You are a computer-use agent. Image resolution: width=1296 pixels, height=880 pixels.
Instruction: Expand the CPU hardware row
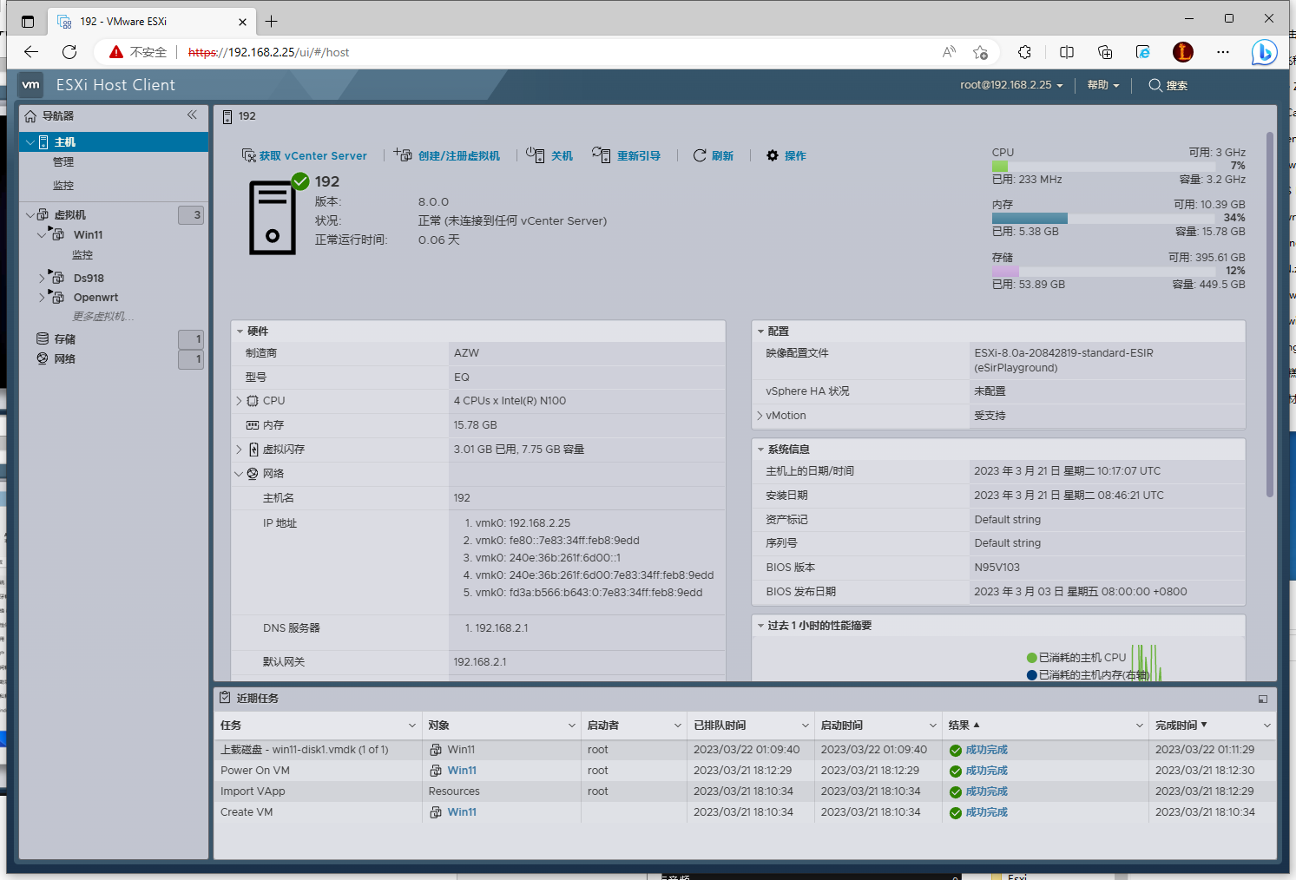coord(239,401)
